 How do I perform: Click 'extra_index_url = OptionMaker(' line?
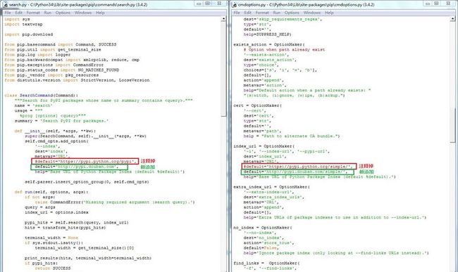click(272, 187)
